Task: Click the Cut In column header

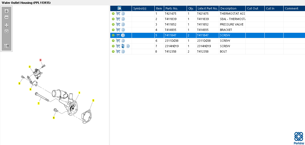Action: tap(274, 8)
